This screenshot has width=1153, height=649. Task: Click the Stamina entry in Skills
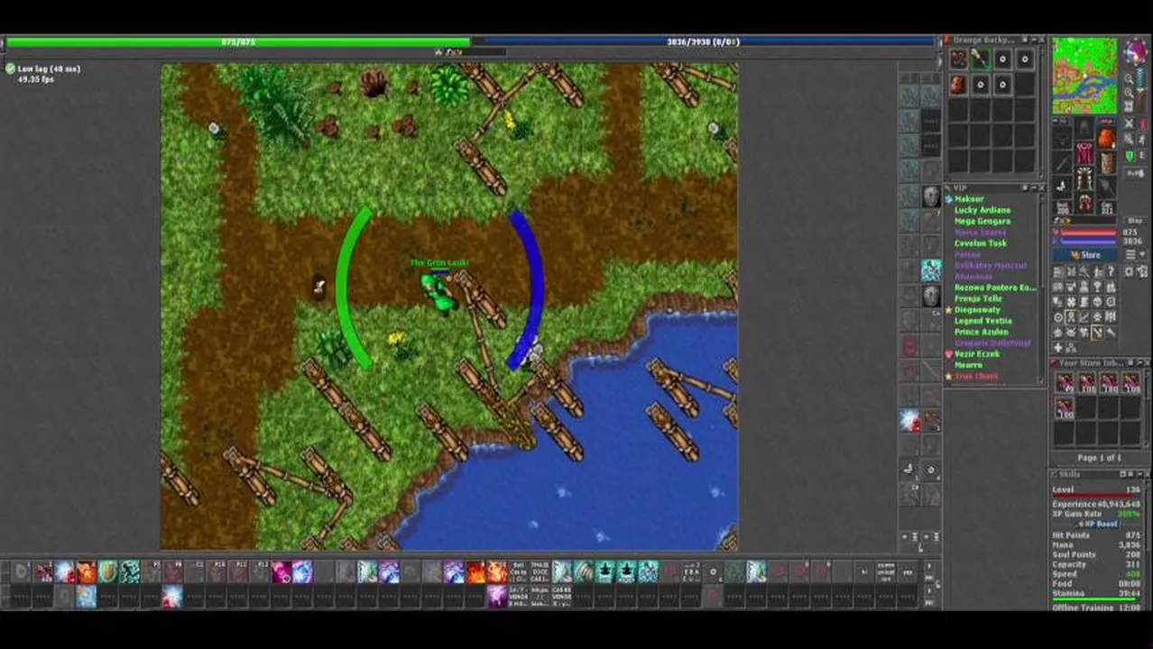point(1096,593)
